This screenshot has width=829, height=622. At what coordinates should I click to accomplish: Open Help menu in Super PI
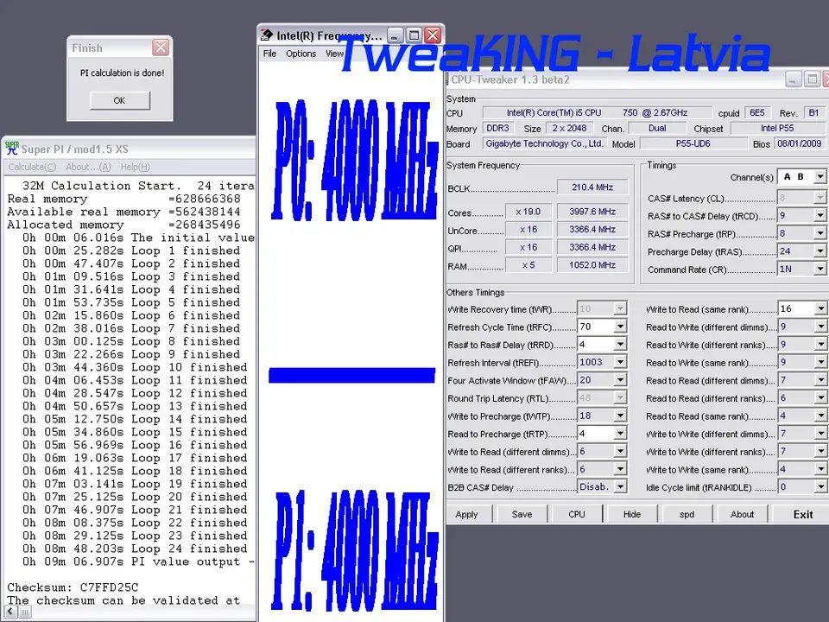click(135, 167)
